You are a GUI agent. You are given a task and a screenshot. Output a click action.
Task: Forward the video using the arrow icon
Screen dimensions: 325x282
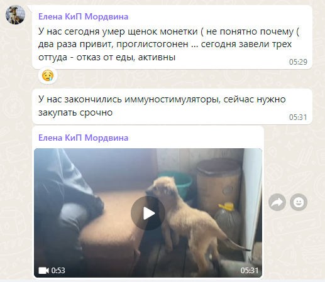pyautogui.click(x=277, y=202)
